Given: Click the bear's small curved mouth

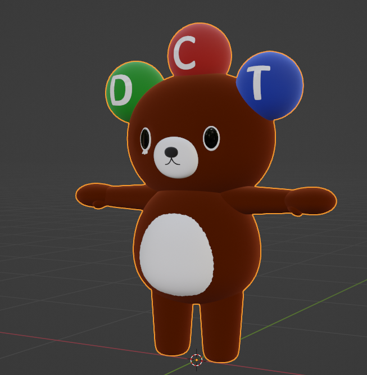Looking at the screenshot, I should click(171, 162).
